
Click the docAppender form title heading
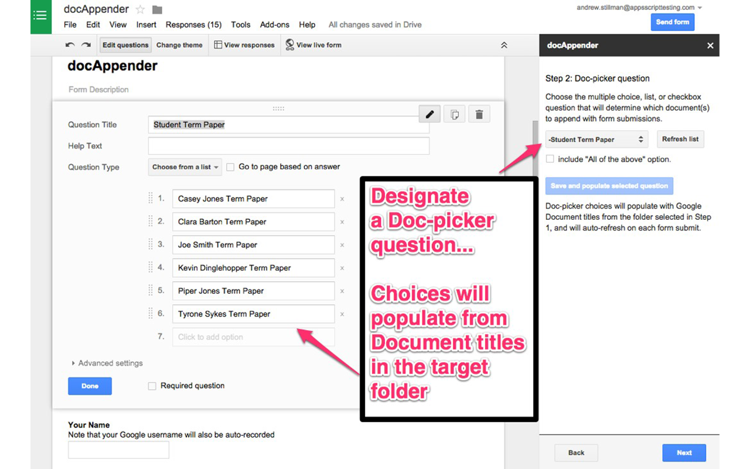coord(112,66)
